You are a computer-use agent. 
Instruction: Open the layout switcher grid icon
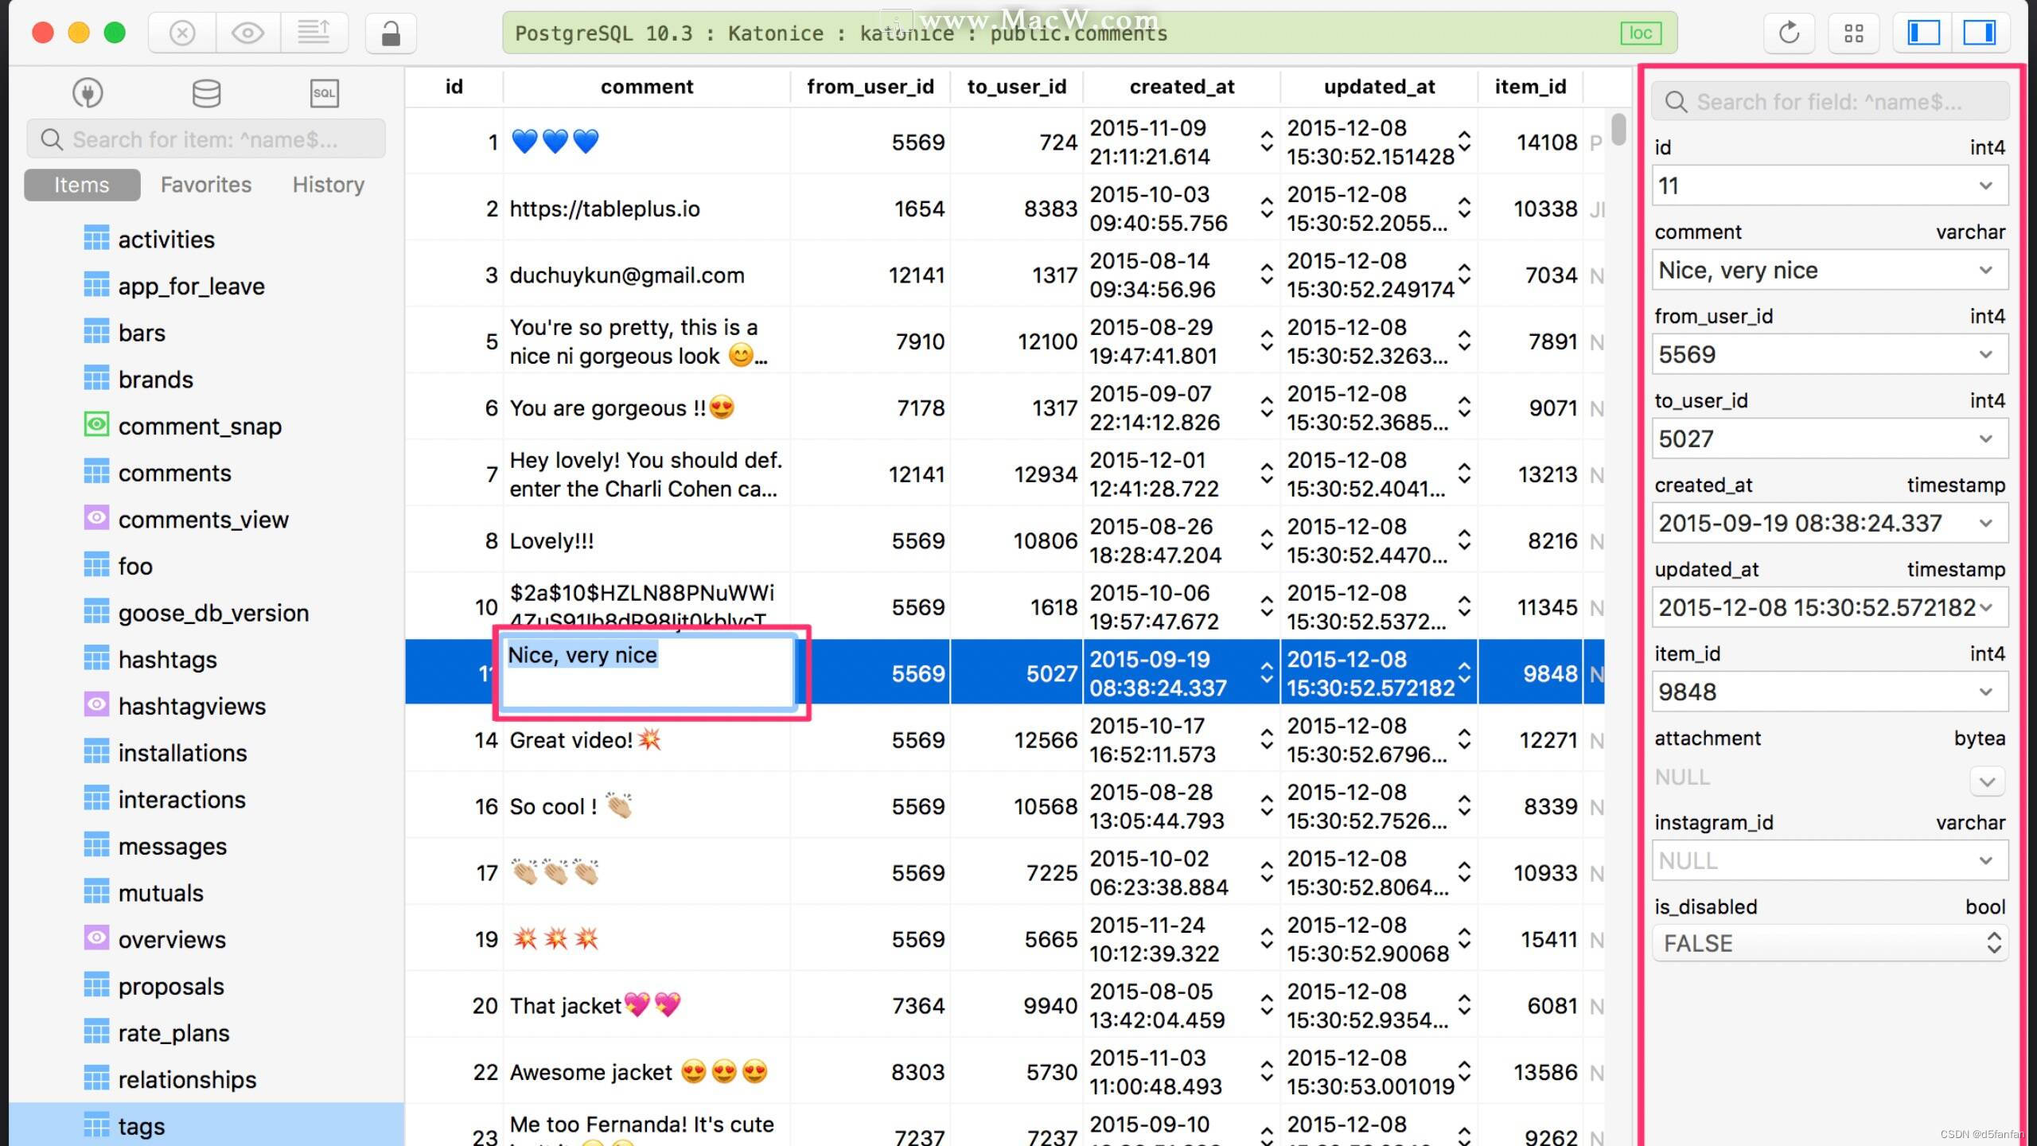(1855, 33)
